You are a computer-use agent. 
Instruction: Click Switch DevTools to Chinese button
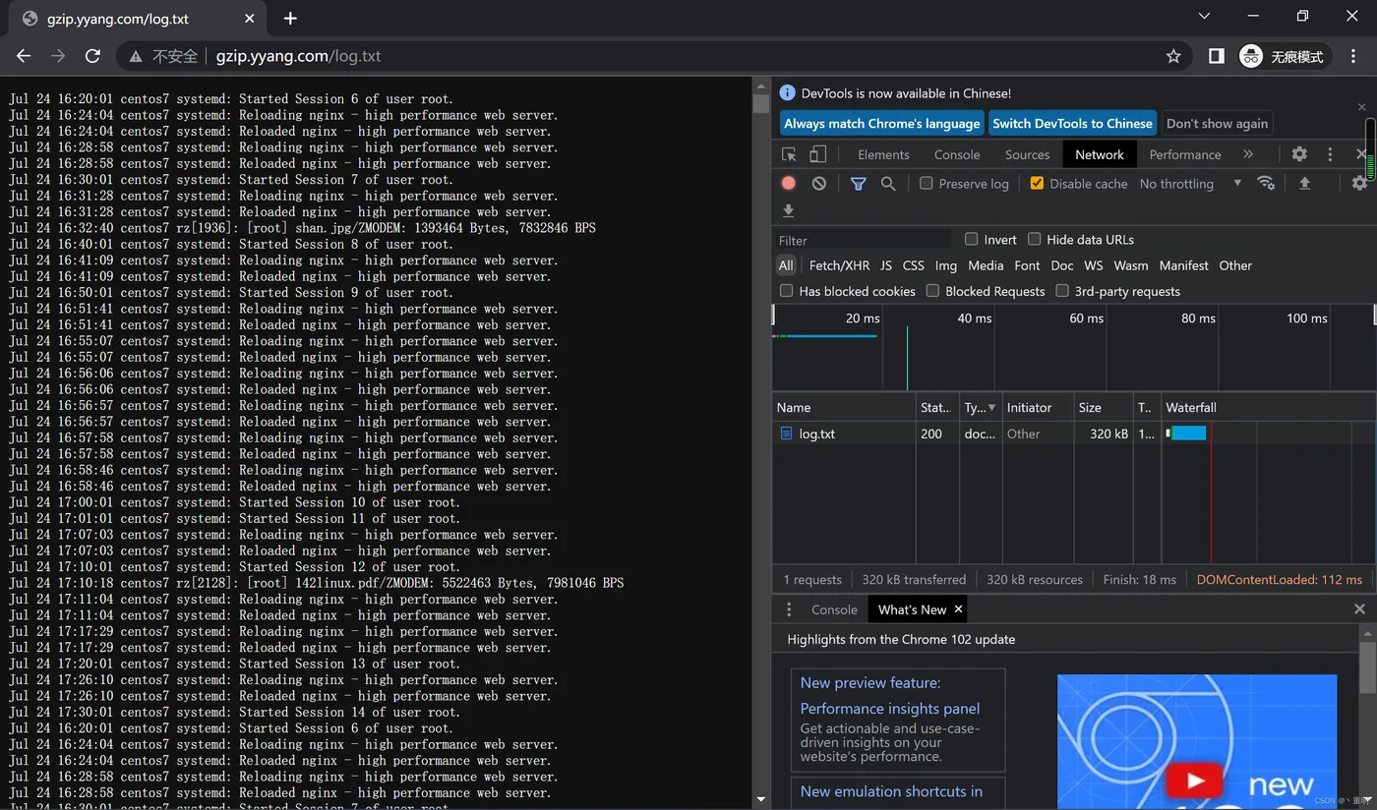point(1072,123)
